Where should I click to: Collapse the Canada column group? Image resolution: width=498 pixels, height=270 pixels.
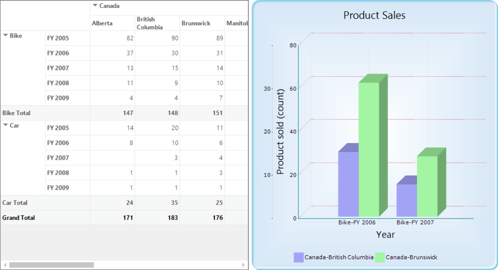pyautogui.click(x=95, y=6)
